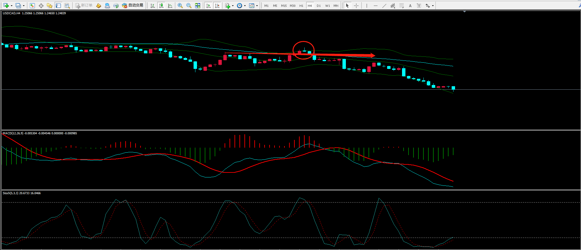Switch to the D1 timeframe
581x250 pixels.
[x=319, y=6]
